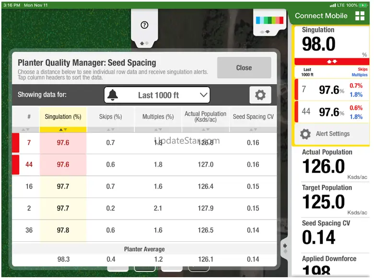
Task: Check battery status icon in status bar
Action: (363, 5)
